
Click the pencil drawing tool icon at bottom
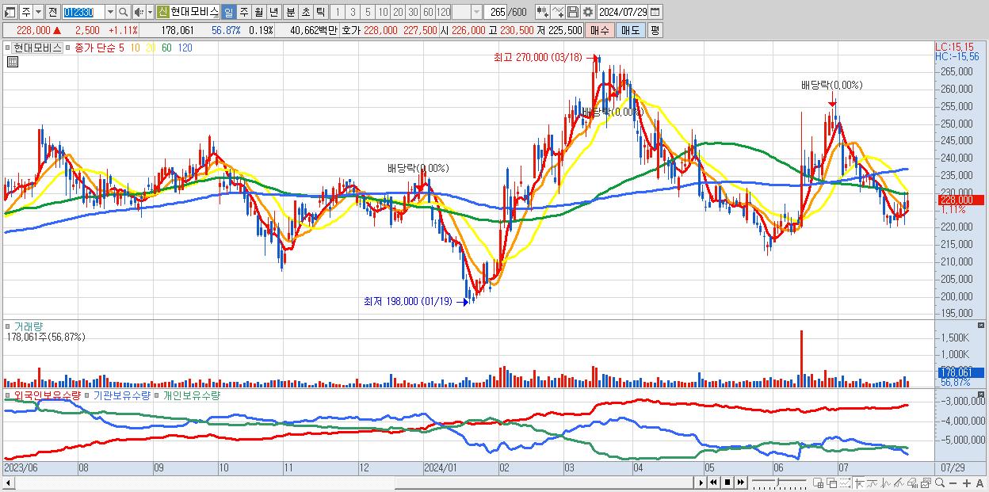899,482
